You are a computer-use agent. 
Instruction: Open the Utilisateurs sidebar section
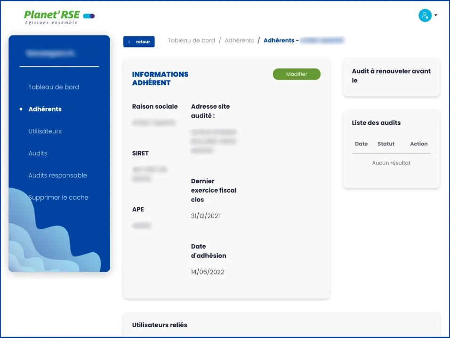[x=45, y=131]
